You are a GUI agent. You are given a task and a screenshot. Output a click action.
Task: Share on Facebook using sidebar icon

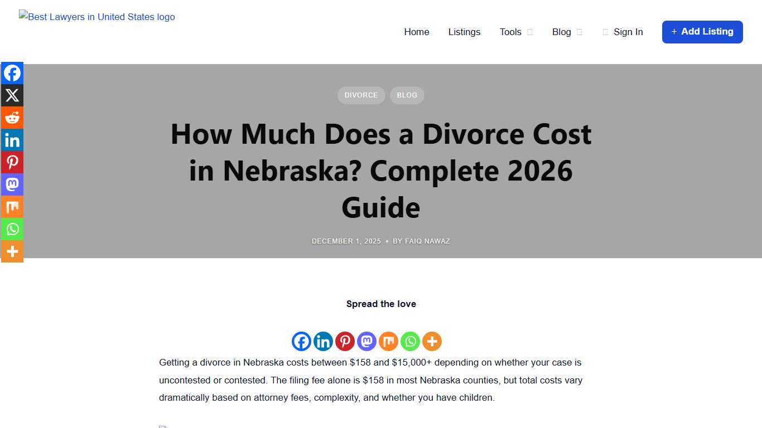click(12, 73)
